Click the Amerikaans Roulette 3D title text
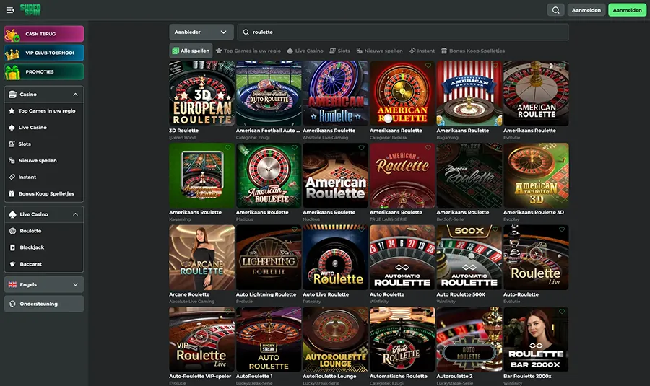The image size is (650, 386). pos(534,212)
